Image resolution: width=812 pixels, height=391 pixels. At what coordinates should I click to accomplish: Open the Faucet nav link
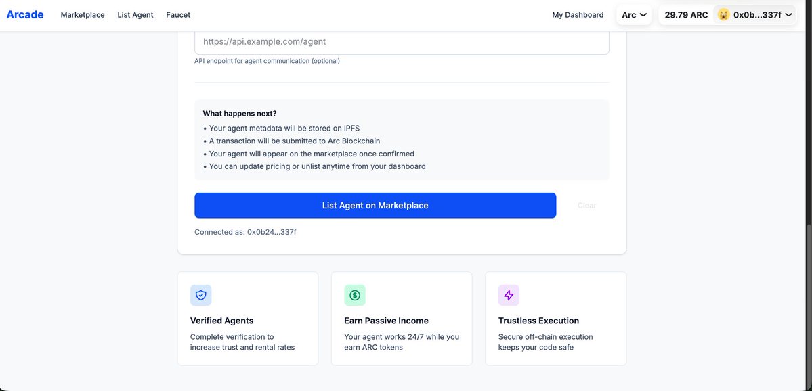pos(178,15)
